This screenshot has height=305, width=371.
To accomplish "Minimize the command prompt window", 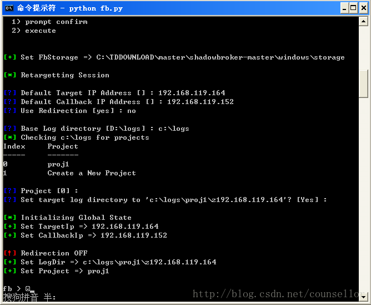I will [x=344, y=8].
